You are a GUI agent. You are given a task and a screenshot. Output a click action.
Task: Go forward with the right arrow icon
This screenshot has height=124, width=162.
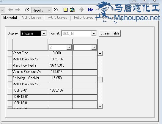(18, 10)
